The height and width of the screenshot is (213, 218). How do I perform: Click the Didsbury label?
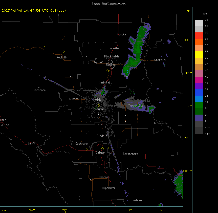click(97, 109)
